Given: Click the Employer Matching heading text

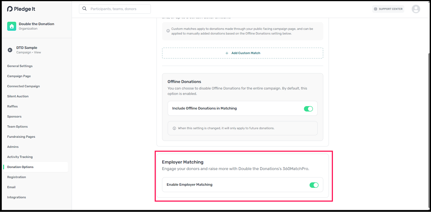Looking at the screenshot, I should tap(183, 162).
